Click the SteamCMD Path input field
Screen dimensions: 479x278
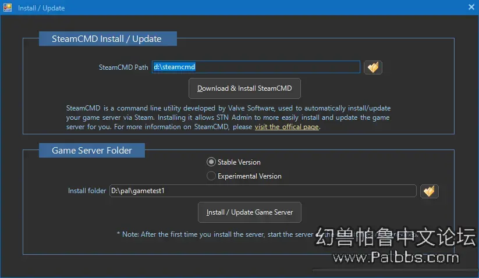(256, 67)
